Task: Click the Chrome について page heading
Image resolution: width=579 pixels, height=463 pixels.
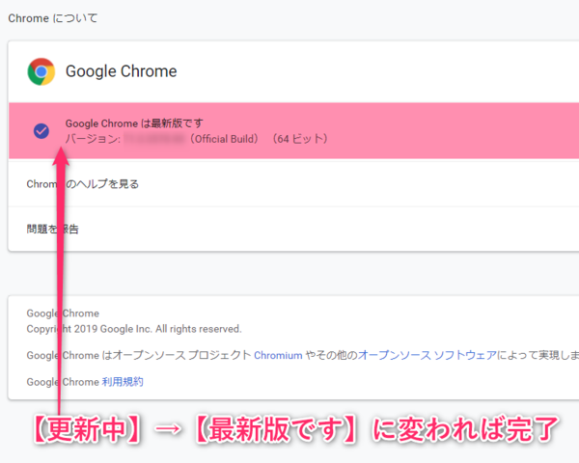Action: [x=53, y=18]
